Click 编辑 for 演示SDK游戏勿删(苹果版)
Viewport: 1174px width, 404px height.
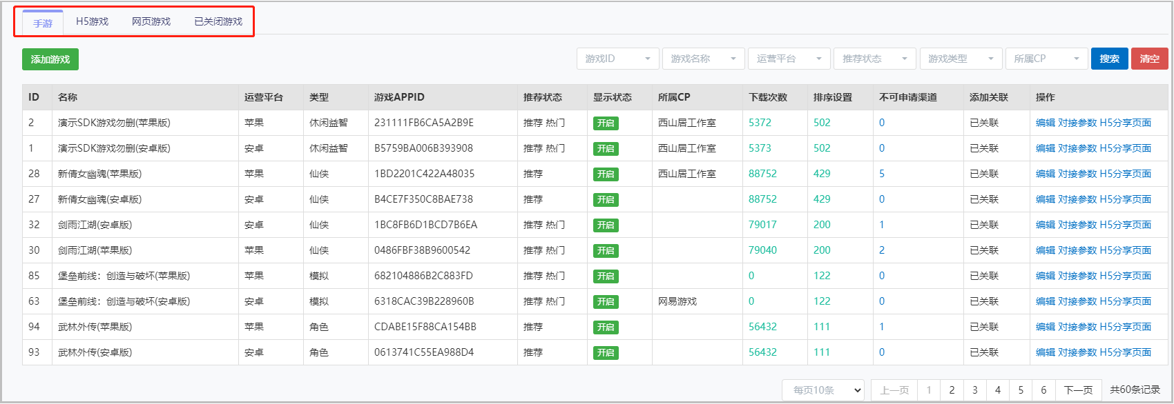[x=1046, y=123]
